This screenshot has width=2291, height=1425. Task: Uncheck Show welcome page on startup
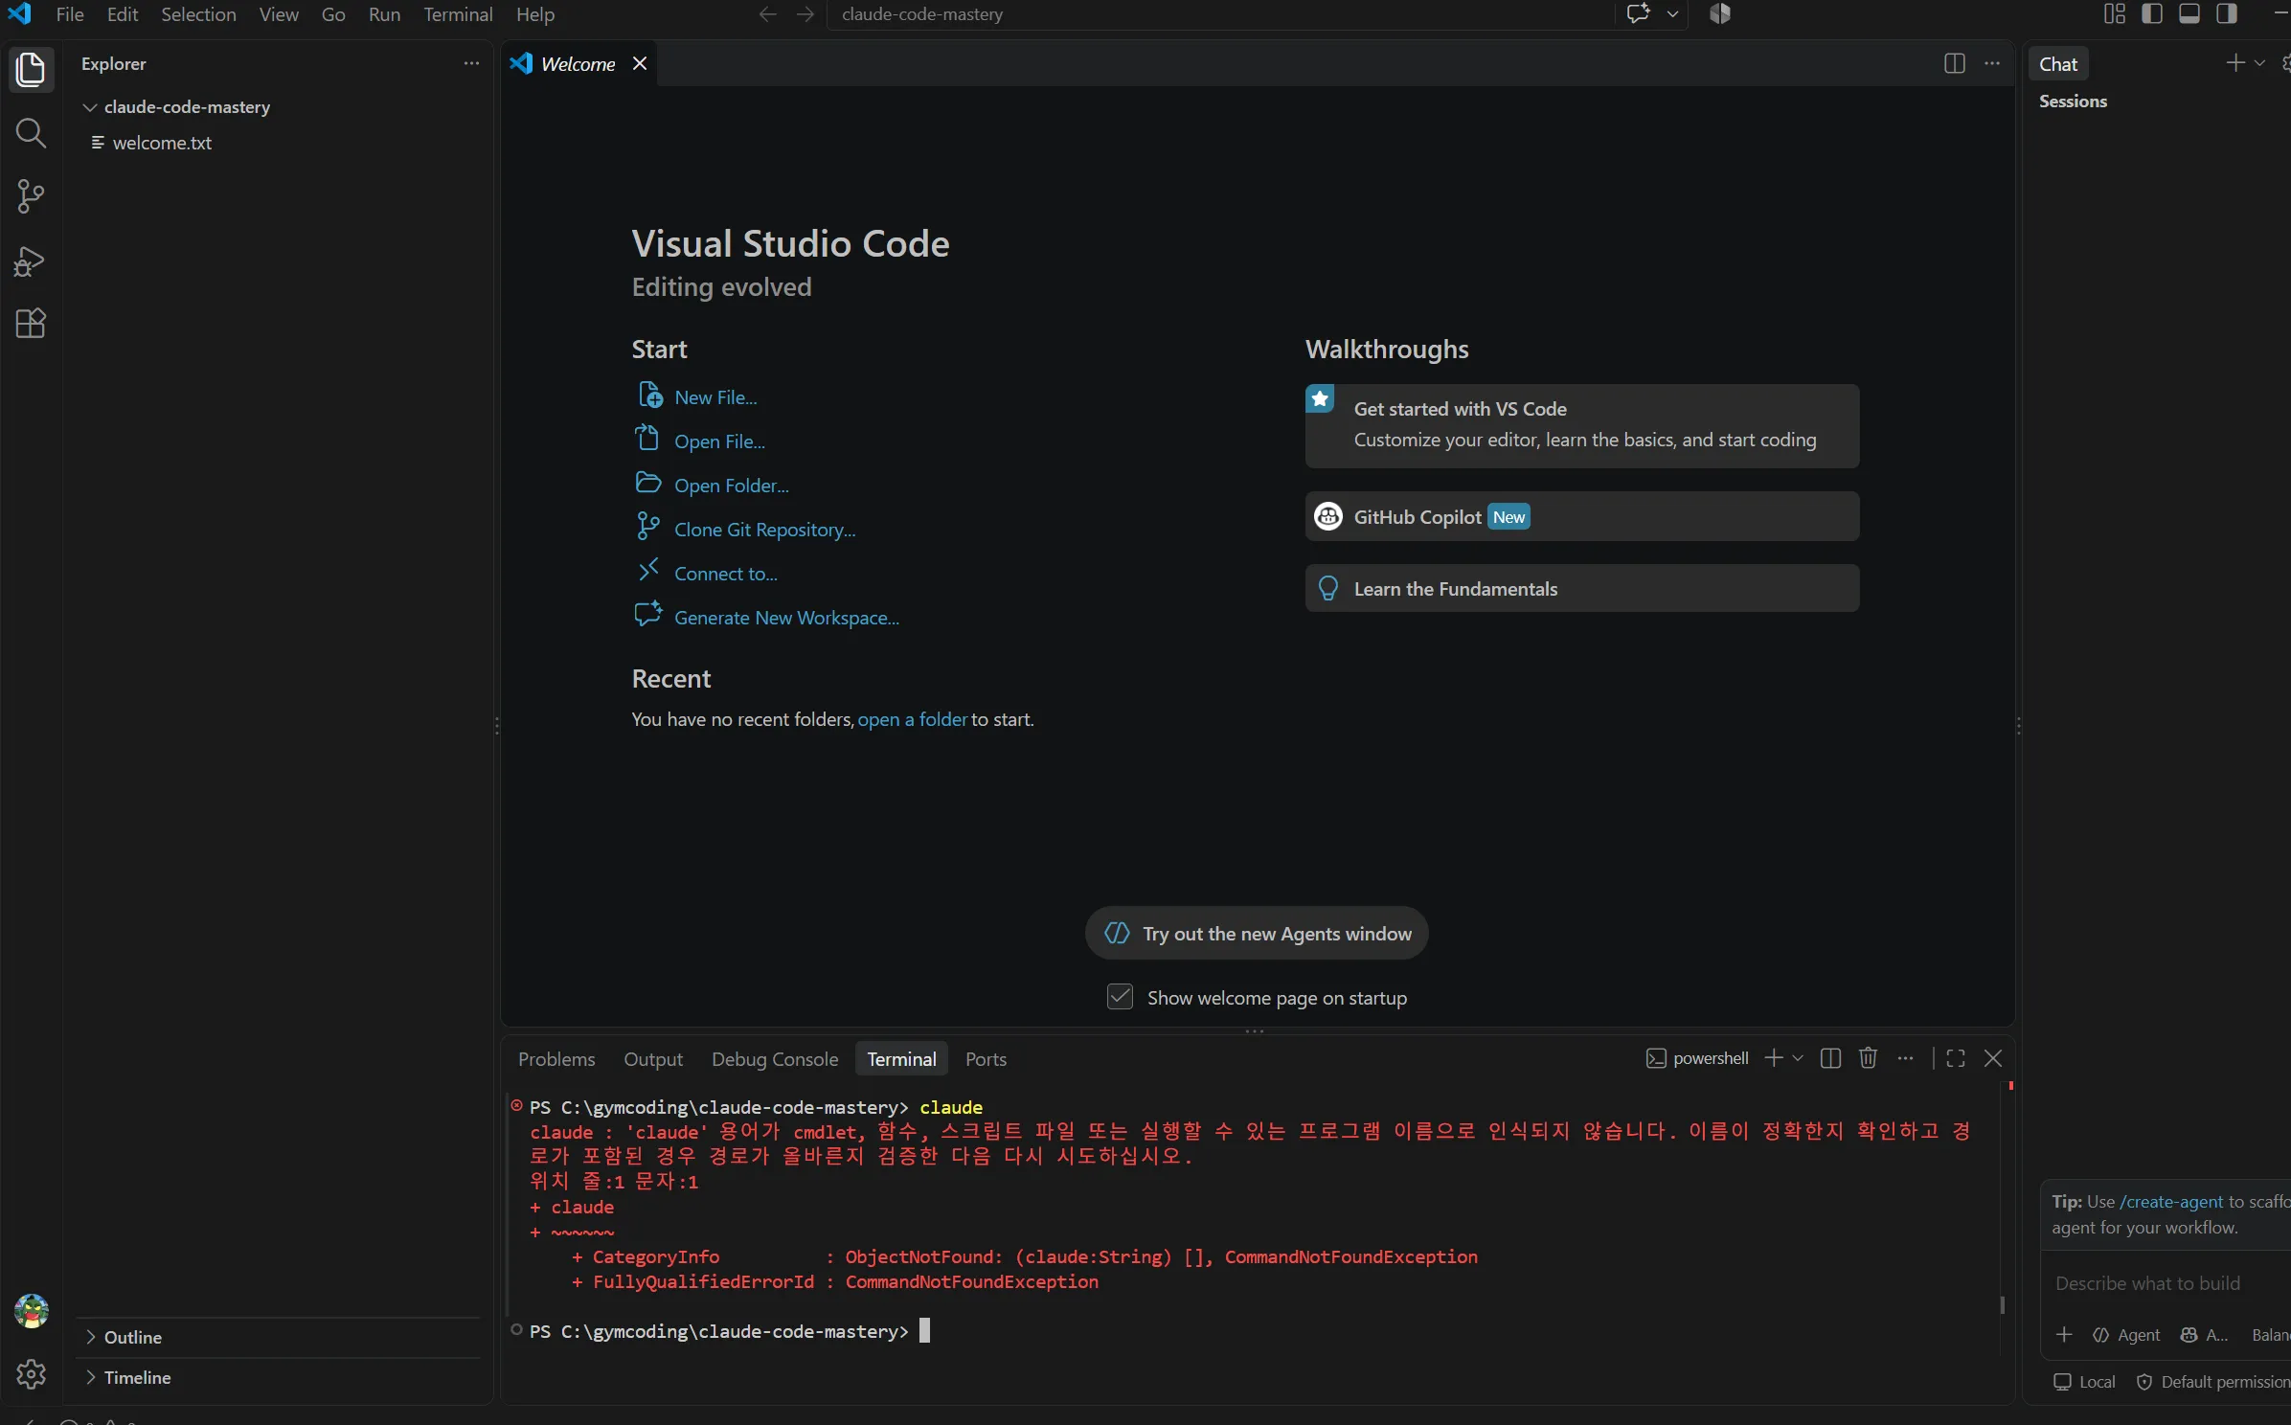point(1120,997)
